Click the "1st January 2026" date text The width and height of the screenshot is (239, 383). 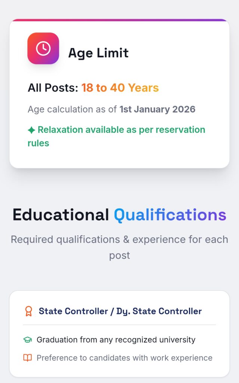(157, 109)
